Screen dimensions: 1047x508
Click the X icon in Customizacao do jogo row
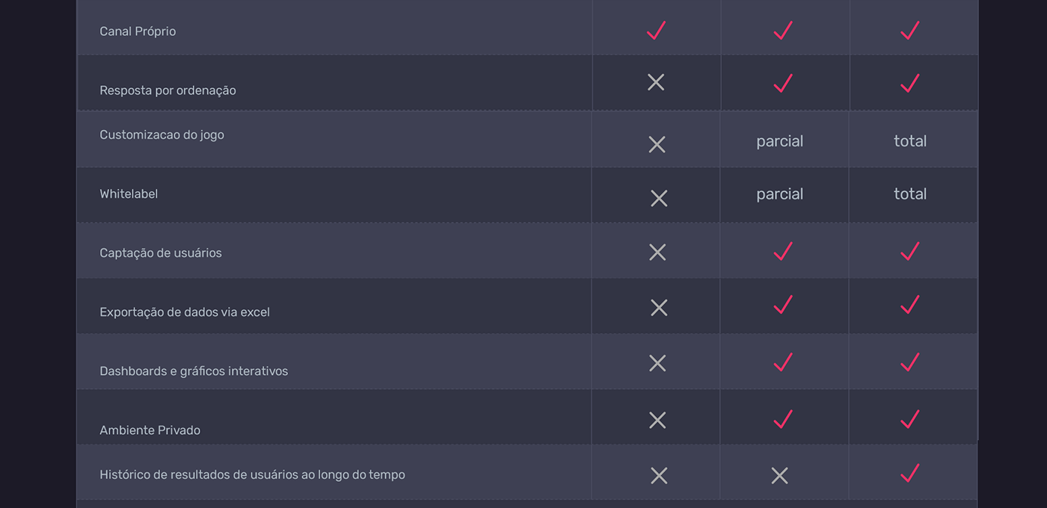(x=657, y=144)
